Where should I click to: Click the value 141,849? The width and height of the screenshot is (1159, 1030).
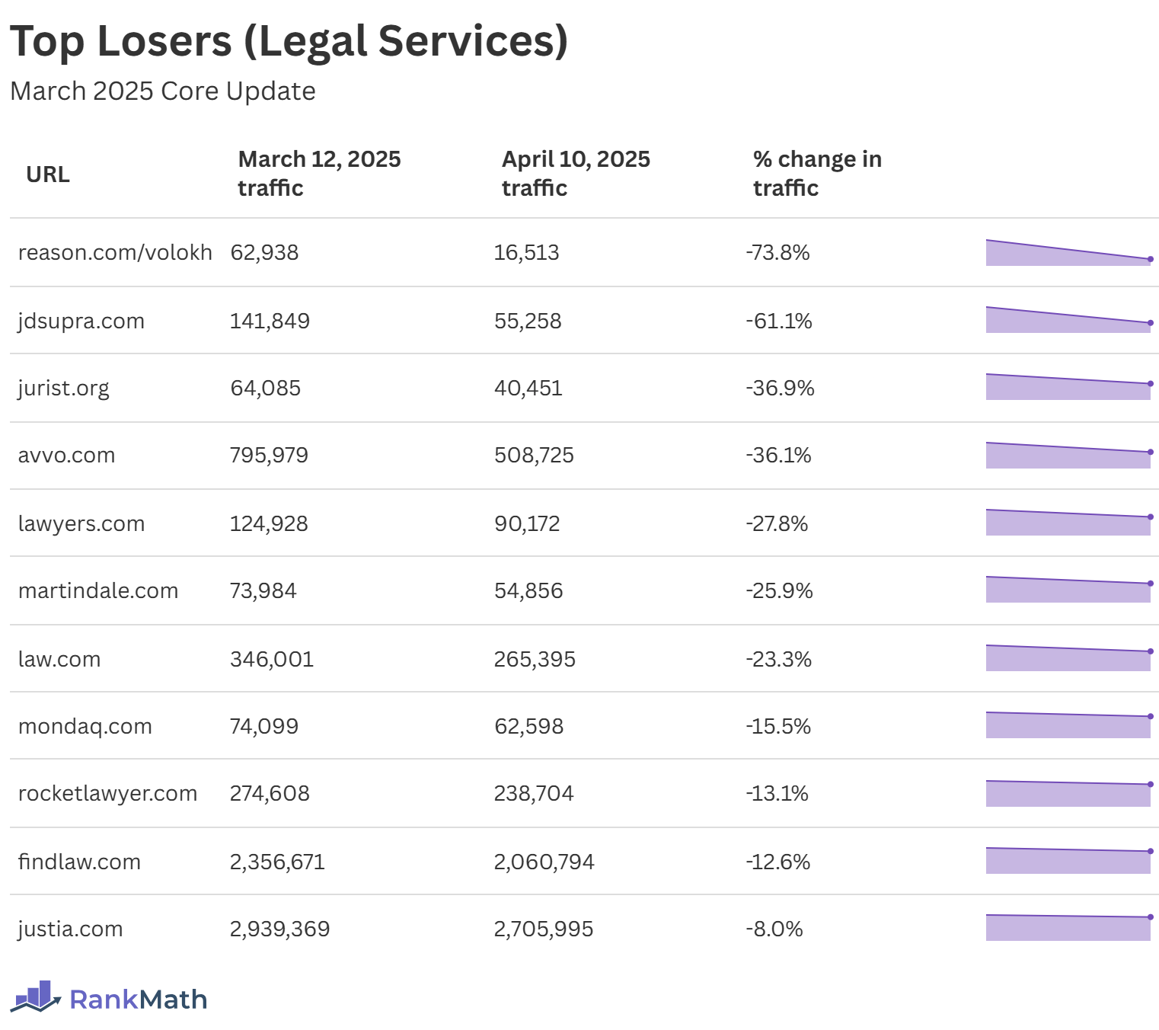pyautogui.click(x=270, y=321)
